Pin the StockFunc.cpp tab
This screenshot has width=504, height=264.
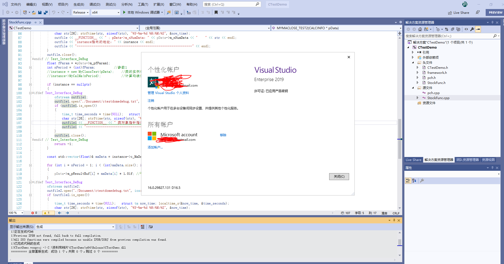point(35,22)
